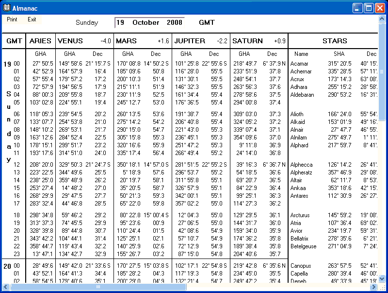Select the Exit menu item

click(x=32, y=19)
